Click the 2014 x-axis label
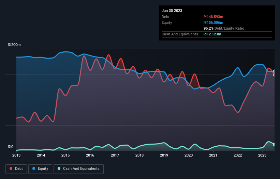Viewport: 280px width, 179px height. (x=41, y=155)
